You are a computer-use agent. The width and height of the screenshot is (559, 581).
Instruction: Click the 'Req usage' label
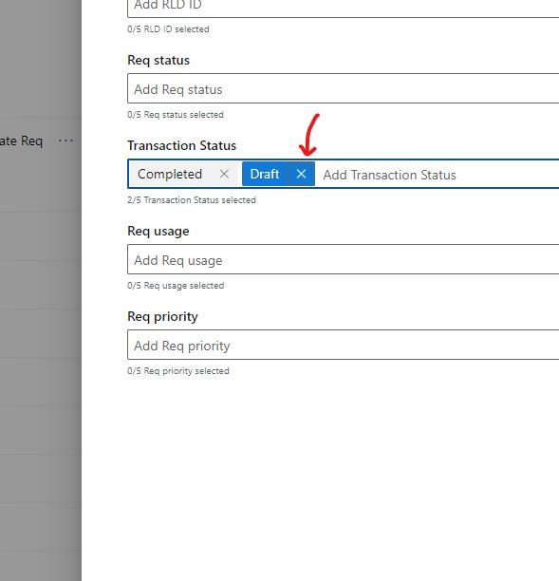158,232
